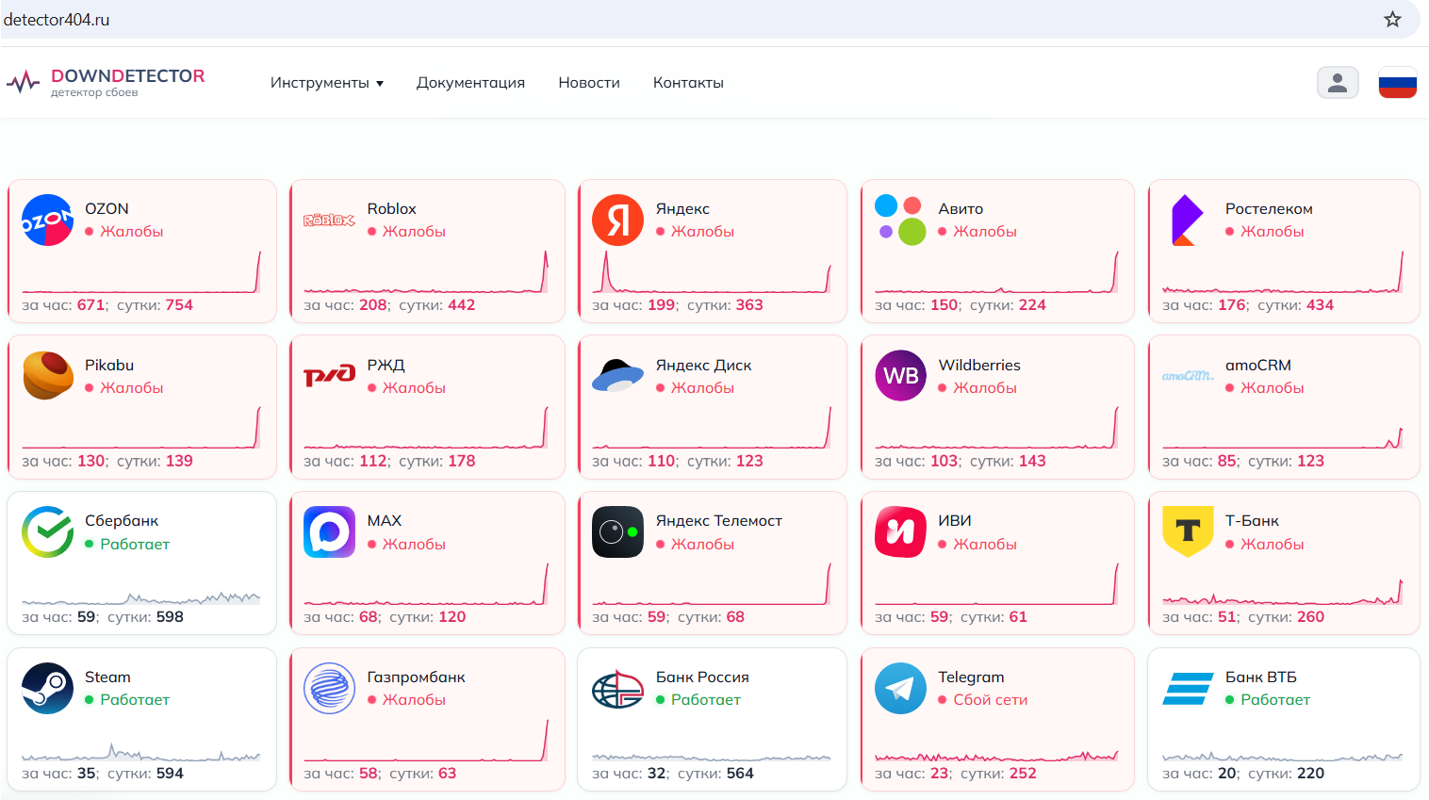Viewport: 1429px width, 800px height.
Task: Click the Ростелеком purple logo
Action: coord(1188,220)
